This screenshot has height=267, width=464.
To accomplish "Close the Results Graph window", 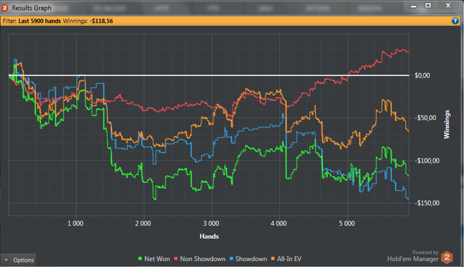I will click(x=448, y=5).
